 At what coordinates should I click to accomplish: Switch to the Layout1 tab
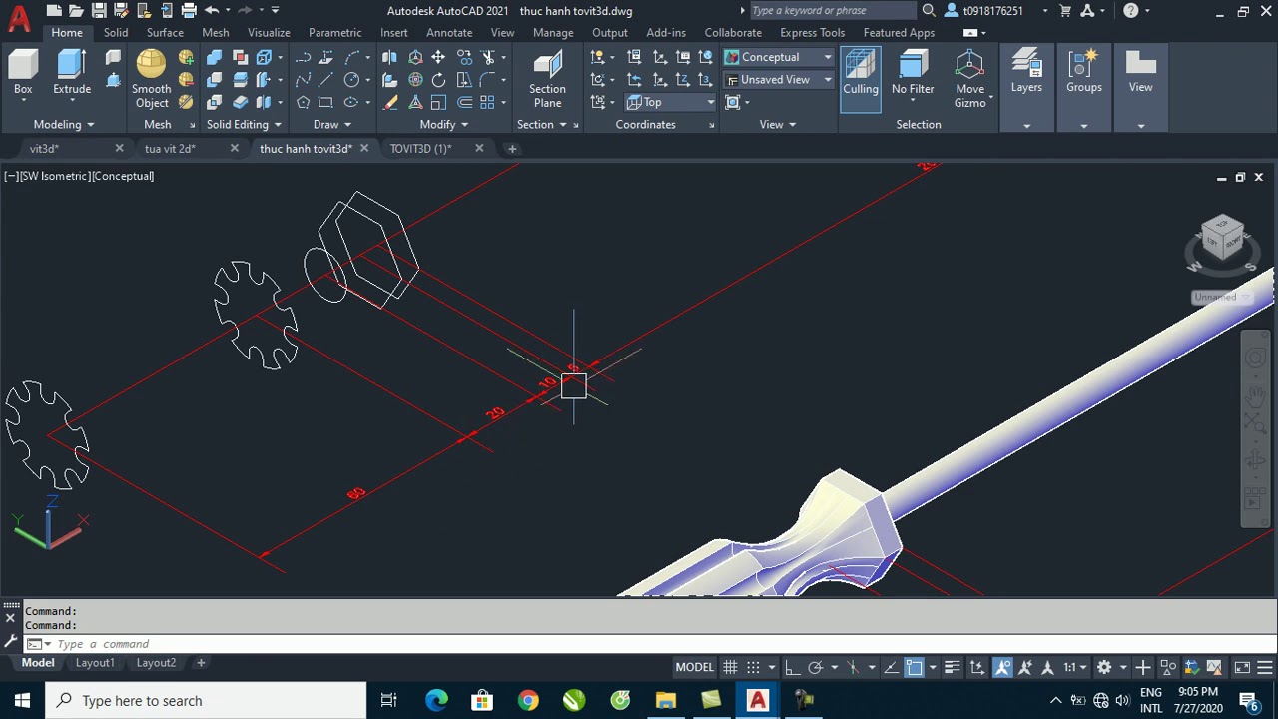pyautogui.click(x=95, y=663)
